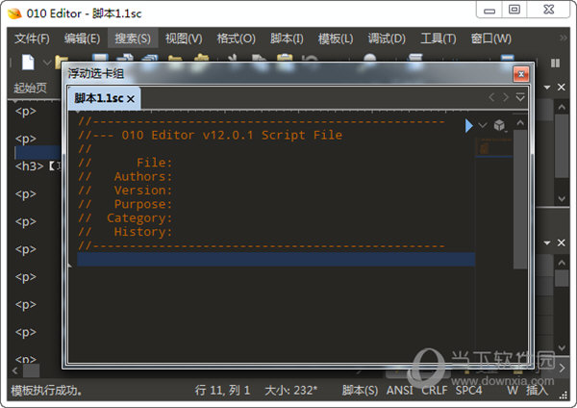Click the script editor vertical scrollbar thumb

(520, 199)
